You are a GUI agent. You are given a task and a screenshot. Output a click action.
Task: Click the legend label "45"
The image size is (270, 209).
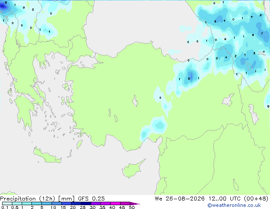click(x=122, y=207)
